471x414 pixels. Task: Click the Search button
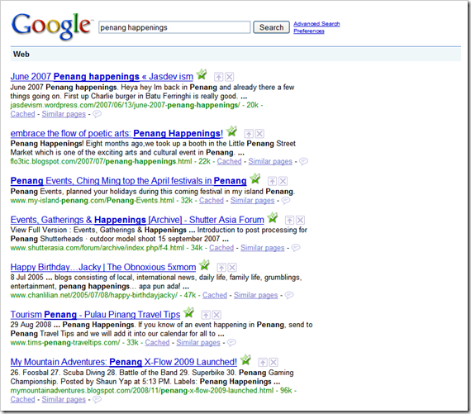(271, 27)
